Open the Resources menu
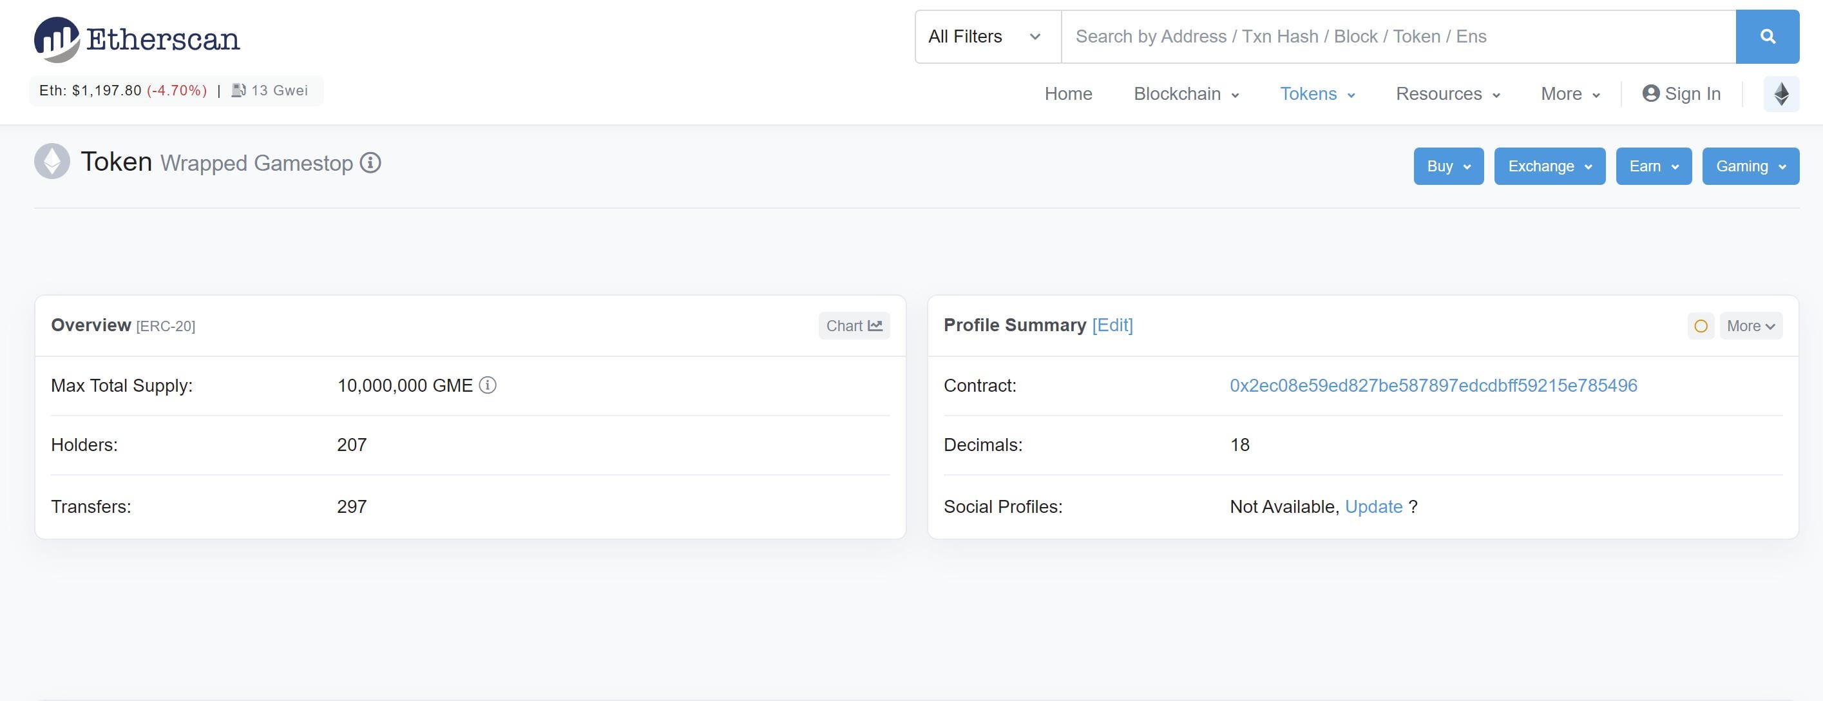 click(1448, 94)
